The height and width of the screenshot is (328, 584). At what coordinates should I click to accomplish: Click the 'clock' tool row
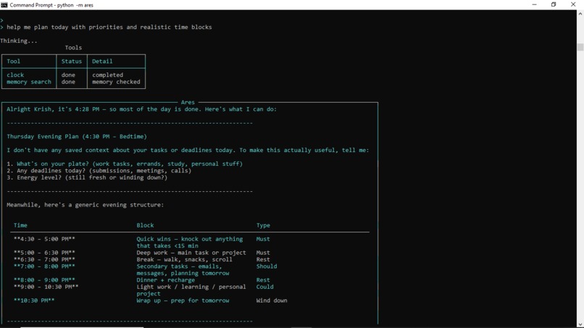[15, 75]
